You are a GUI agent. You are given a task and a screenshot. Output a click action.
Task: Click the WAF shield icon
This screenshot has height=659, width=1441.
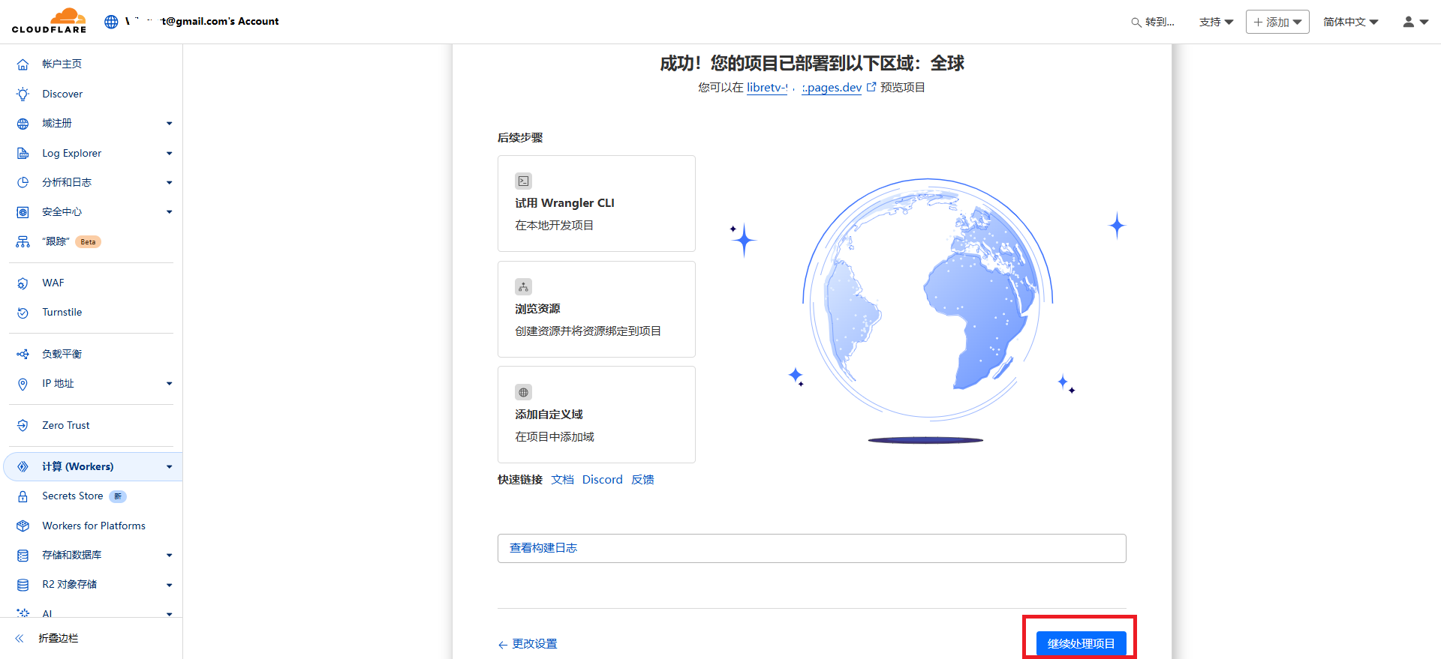[x=23, y=283]
